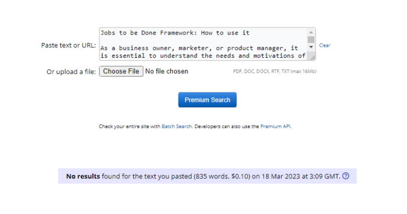Open the Premium API link

pyautogui.click(x=276, y=126)
